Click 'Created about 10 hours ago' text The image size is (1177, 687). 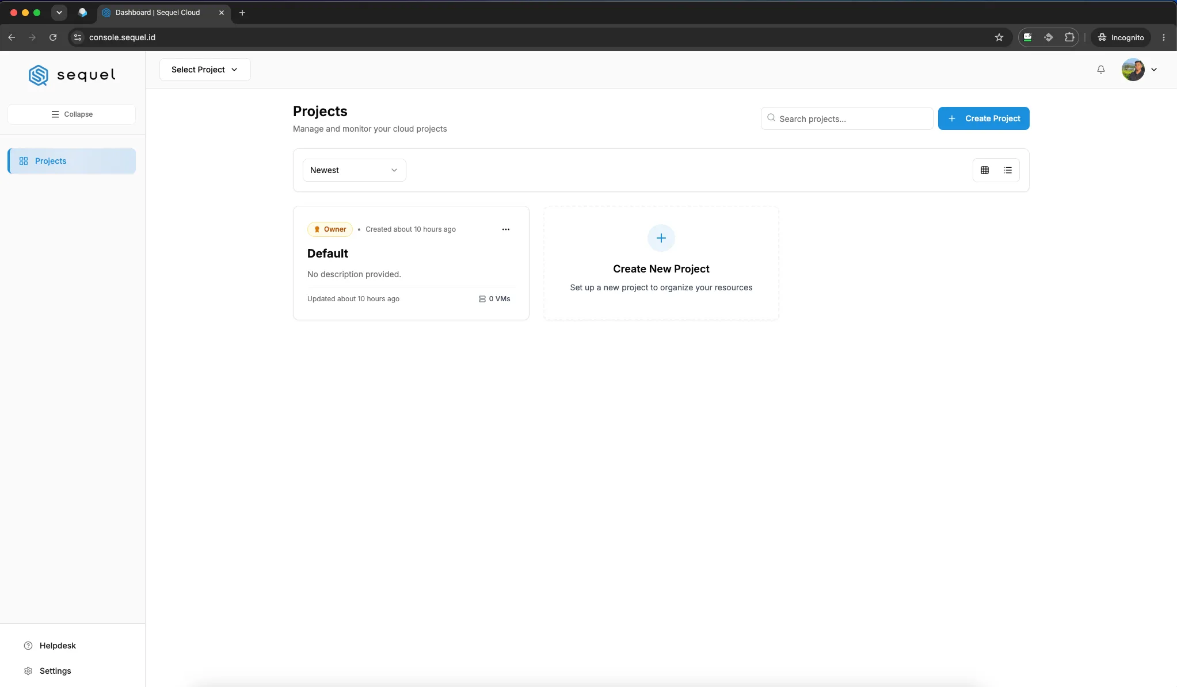pos(410,229)
